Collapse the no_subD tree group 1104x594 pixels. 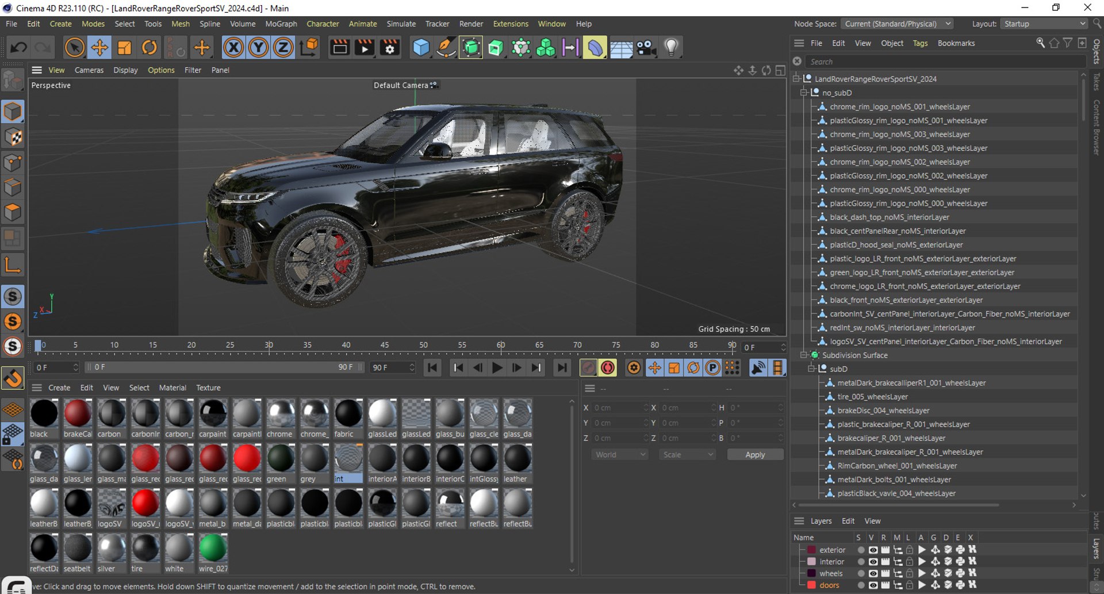(804, 93)
